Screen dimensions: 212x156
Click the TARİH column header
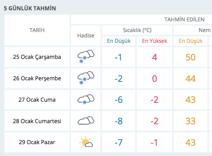37,30
